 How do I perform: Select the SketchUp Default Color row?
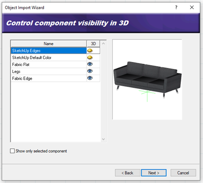(x=49, y=57)
